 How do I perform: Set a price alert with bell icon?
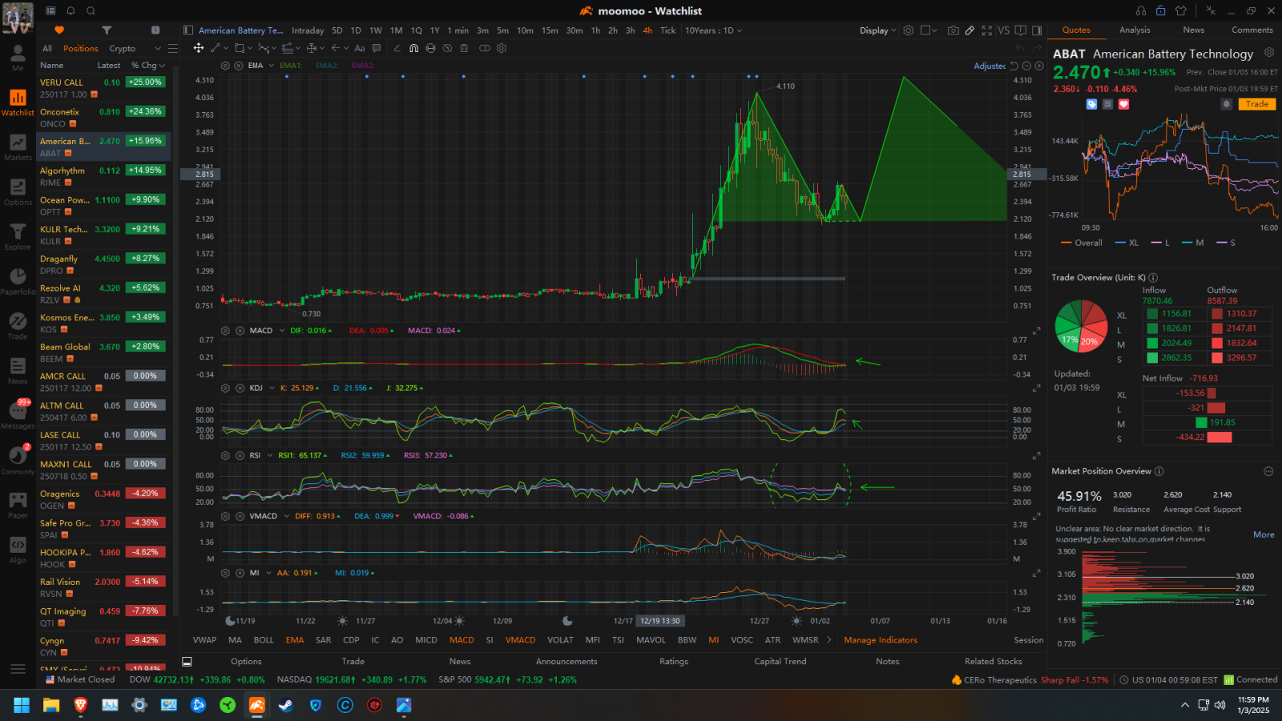[1226, 104]
